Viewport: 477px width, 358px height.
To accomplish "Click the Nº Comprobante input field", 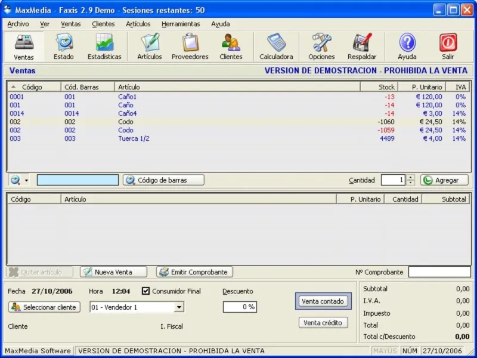I will tap(439, 272).
